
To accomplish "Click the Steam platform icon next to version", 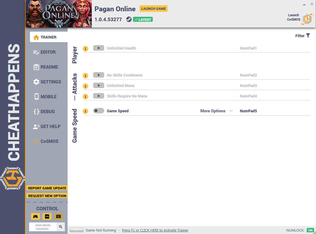I will click(129, 19).
